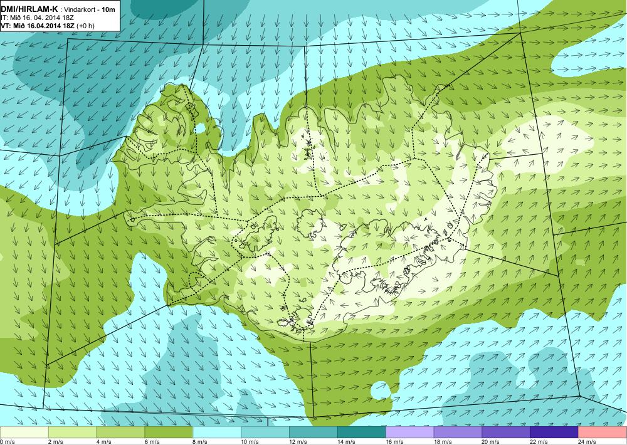Click the "24 m/s" legend label

coord(587,442)
